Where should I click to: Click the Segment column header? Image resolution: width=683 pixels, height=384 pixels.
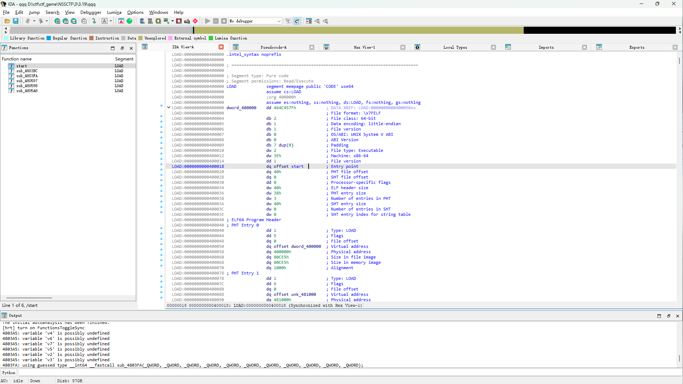(x=124, y=59)
